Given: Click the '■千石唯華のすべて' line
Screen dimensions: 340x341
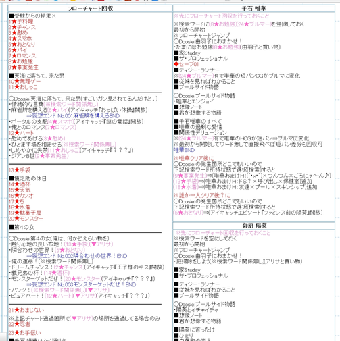Looking at the screenshot, I should [x=197, y=121].
